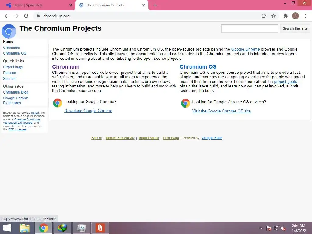
Task: Open the Google Sites footer link
Action: pyautogui.click(x=212, y=138)
